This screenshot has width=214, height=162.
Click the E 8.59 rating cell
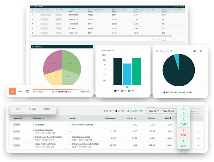183,133
